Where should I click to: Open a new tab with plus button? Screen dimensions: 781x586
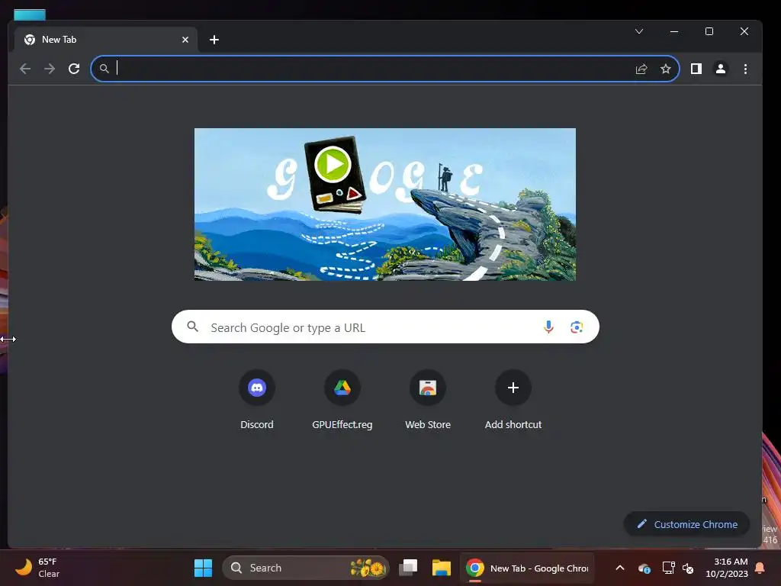214,40
